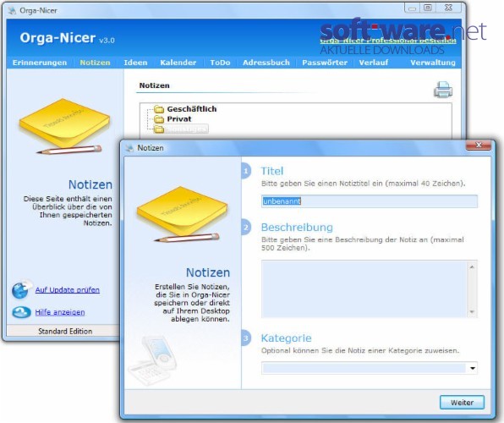Open the Erinnerungen tab
The image size is (504, 423).
[x=40, y=63]
